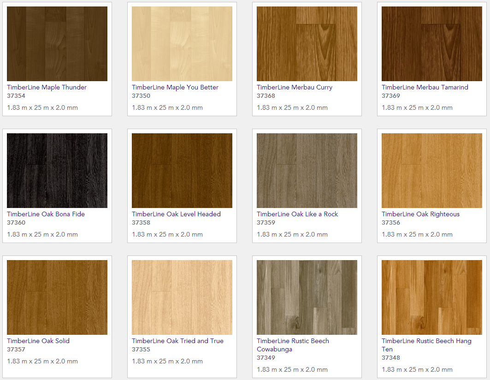The height and width of the screenshot is (380, 490).
Task: View the Rustic Beech Hang Ten swatch image
Action: [432, 297]
